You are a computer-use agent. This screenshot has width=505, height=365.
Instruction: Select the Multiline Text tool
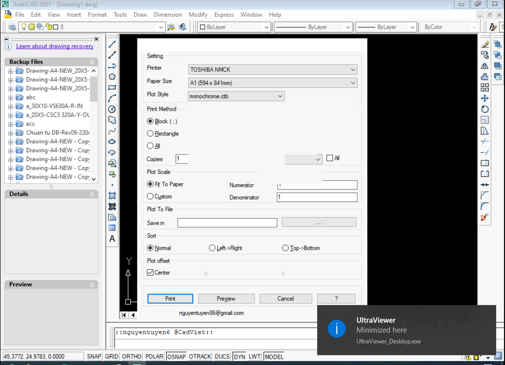point(112,239)
